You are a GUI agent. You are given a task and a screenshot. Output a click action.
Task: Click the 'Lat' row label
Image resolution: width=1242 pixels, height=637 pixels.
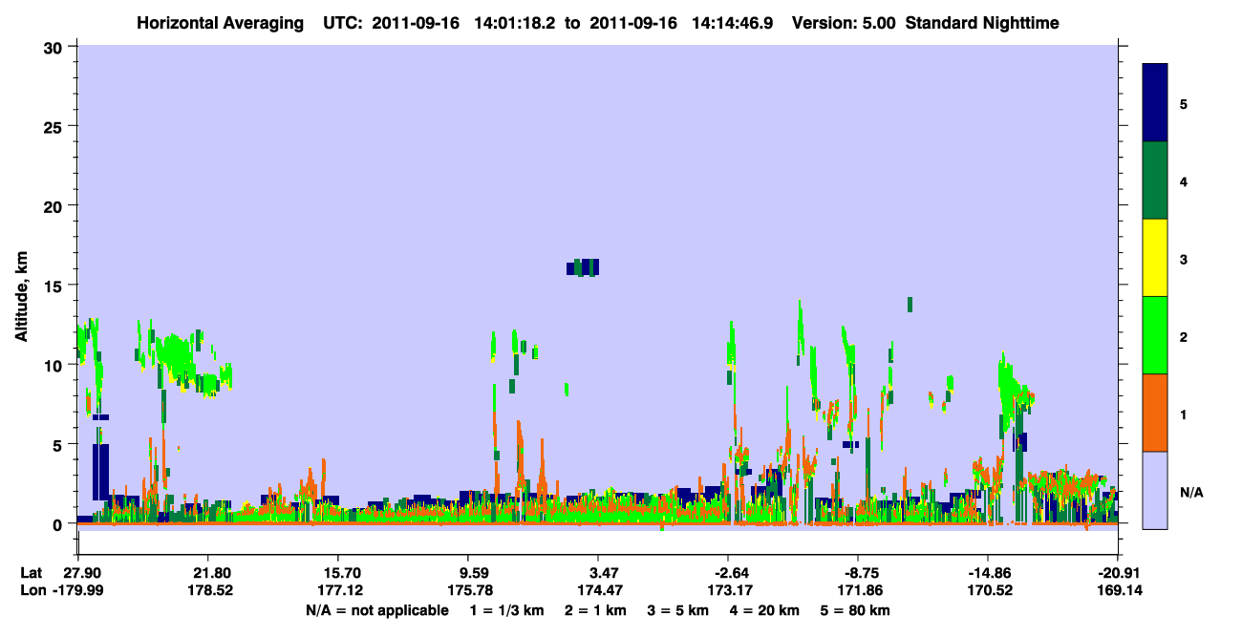[x=32, y=572]
